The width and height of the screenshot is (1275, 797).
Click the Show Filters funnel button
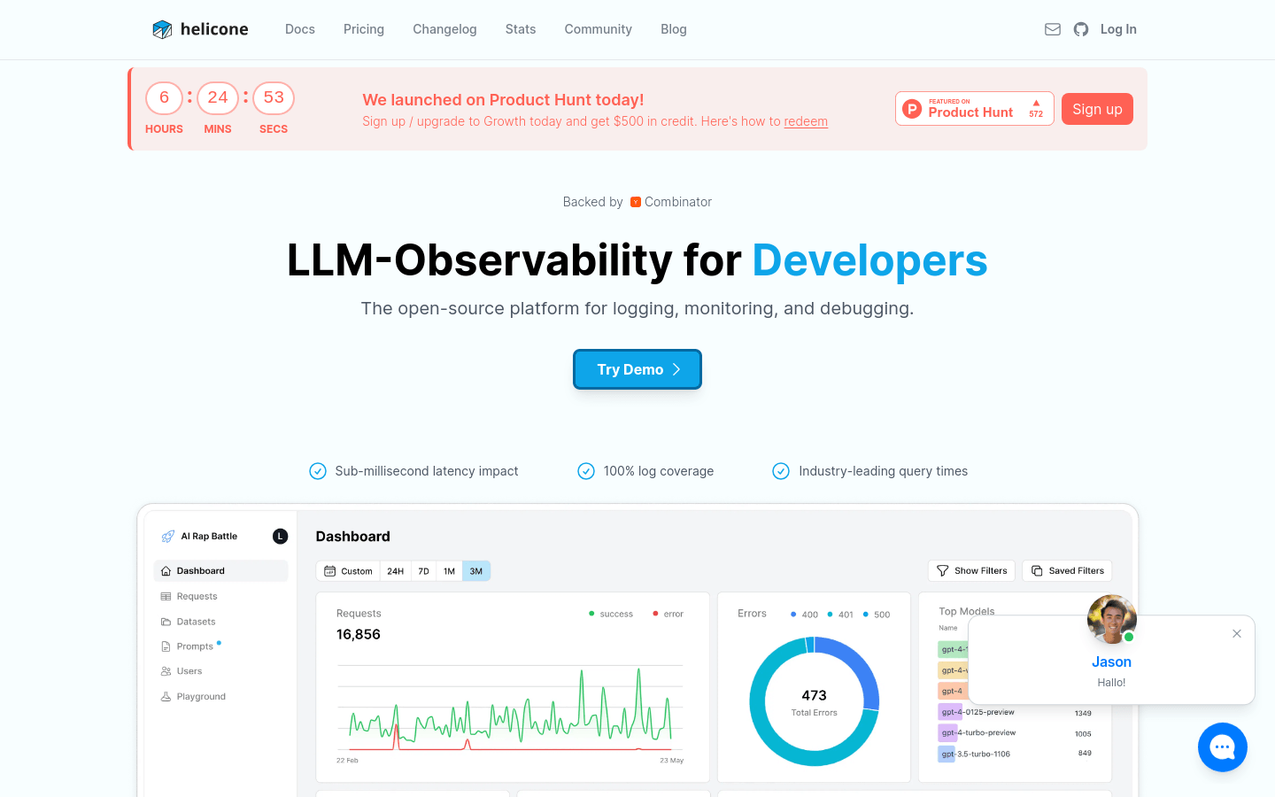(x=971, y=571)
